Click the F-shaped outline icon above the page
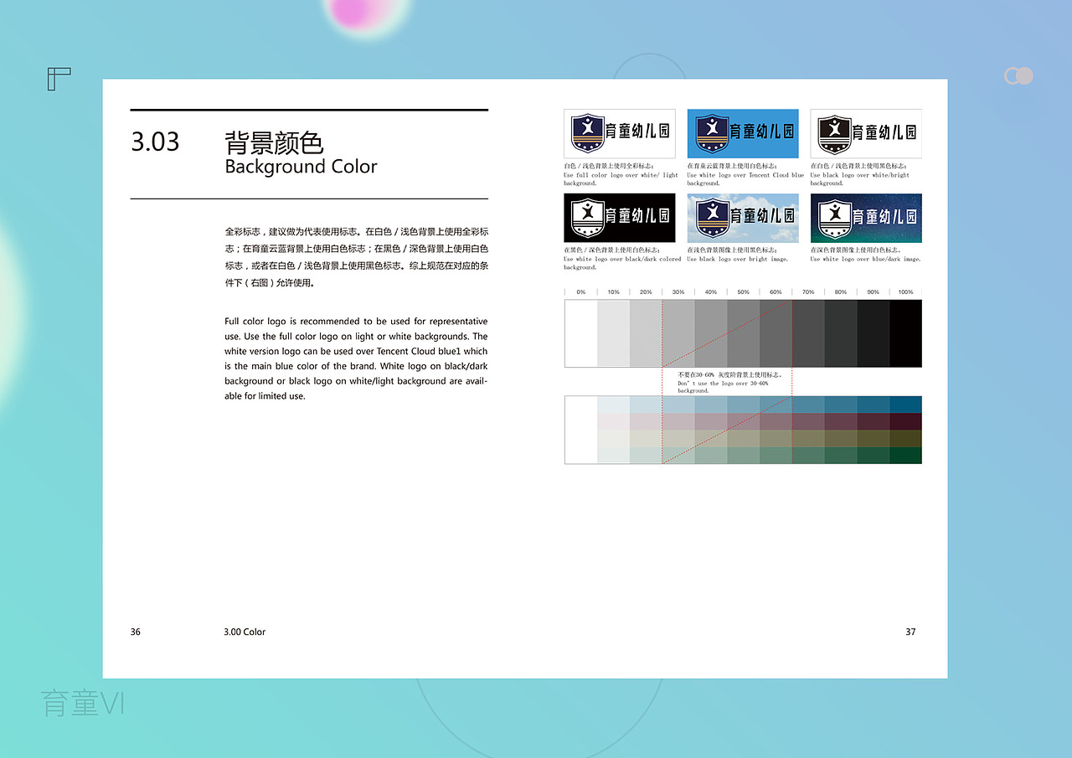The height and width of the screenshot is (758, 1072). 59,80
